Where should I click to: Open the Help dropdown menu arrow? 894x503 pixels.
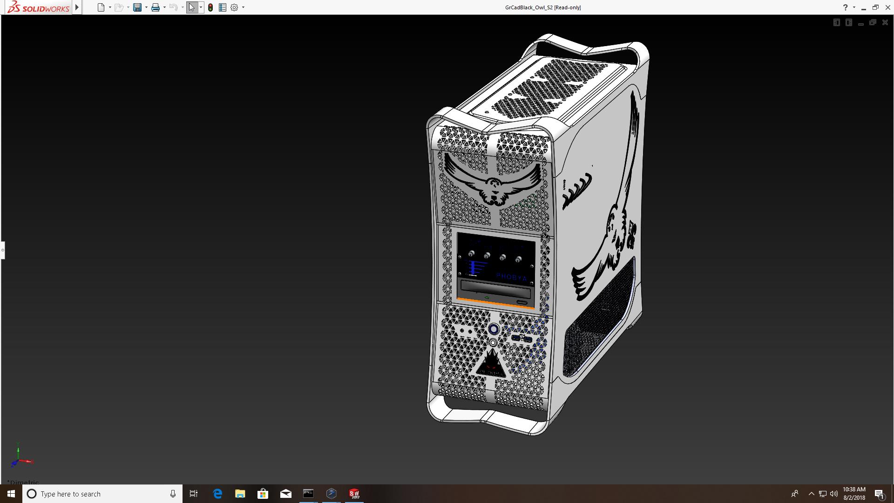click(854, 7)
